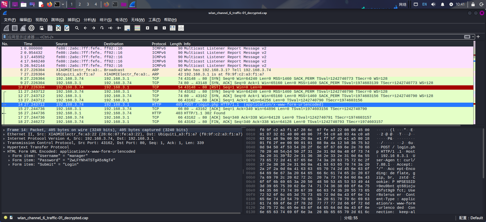Open capture file properties status icon

[11, 218]
